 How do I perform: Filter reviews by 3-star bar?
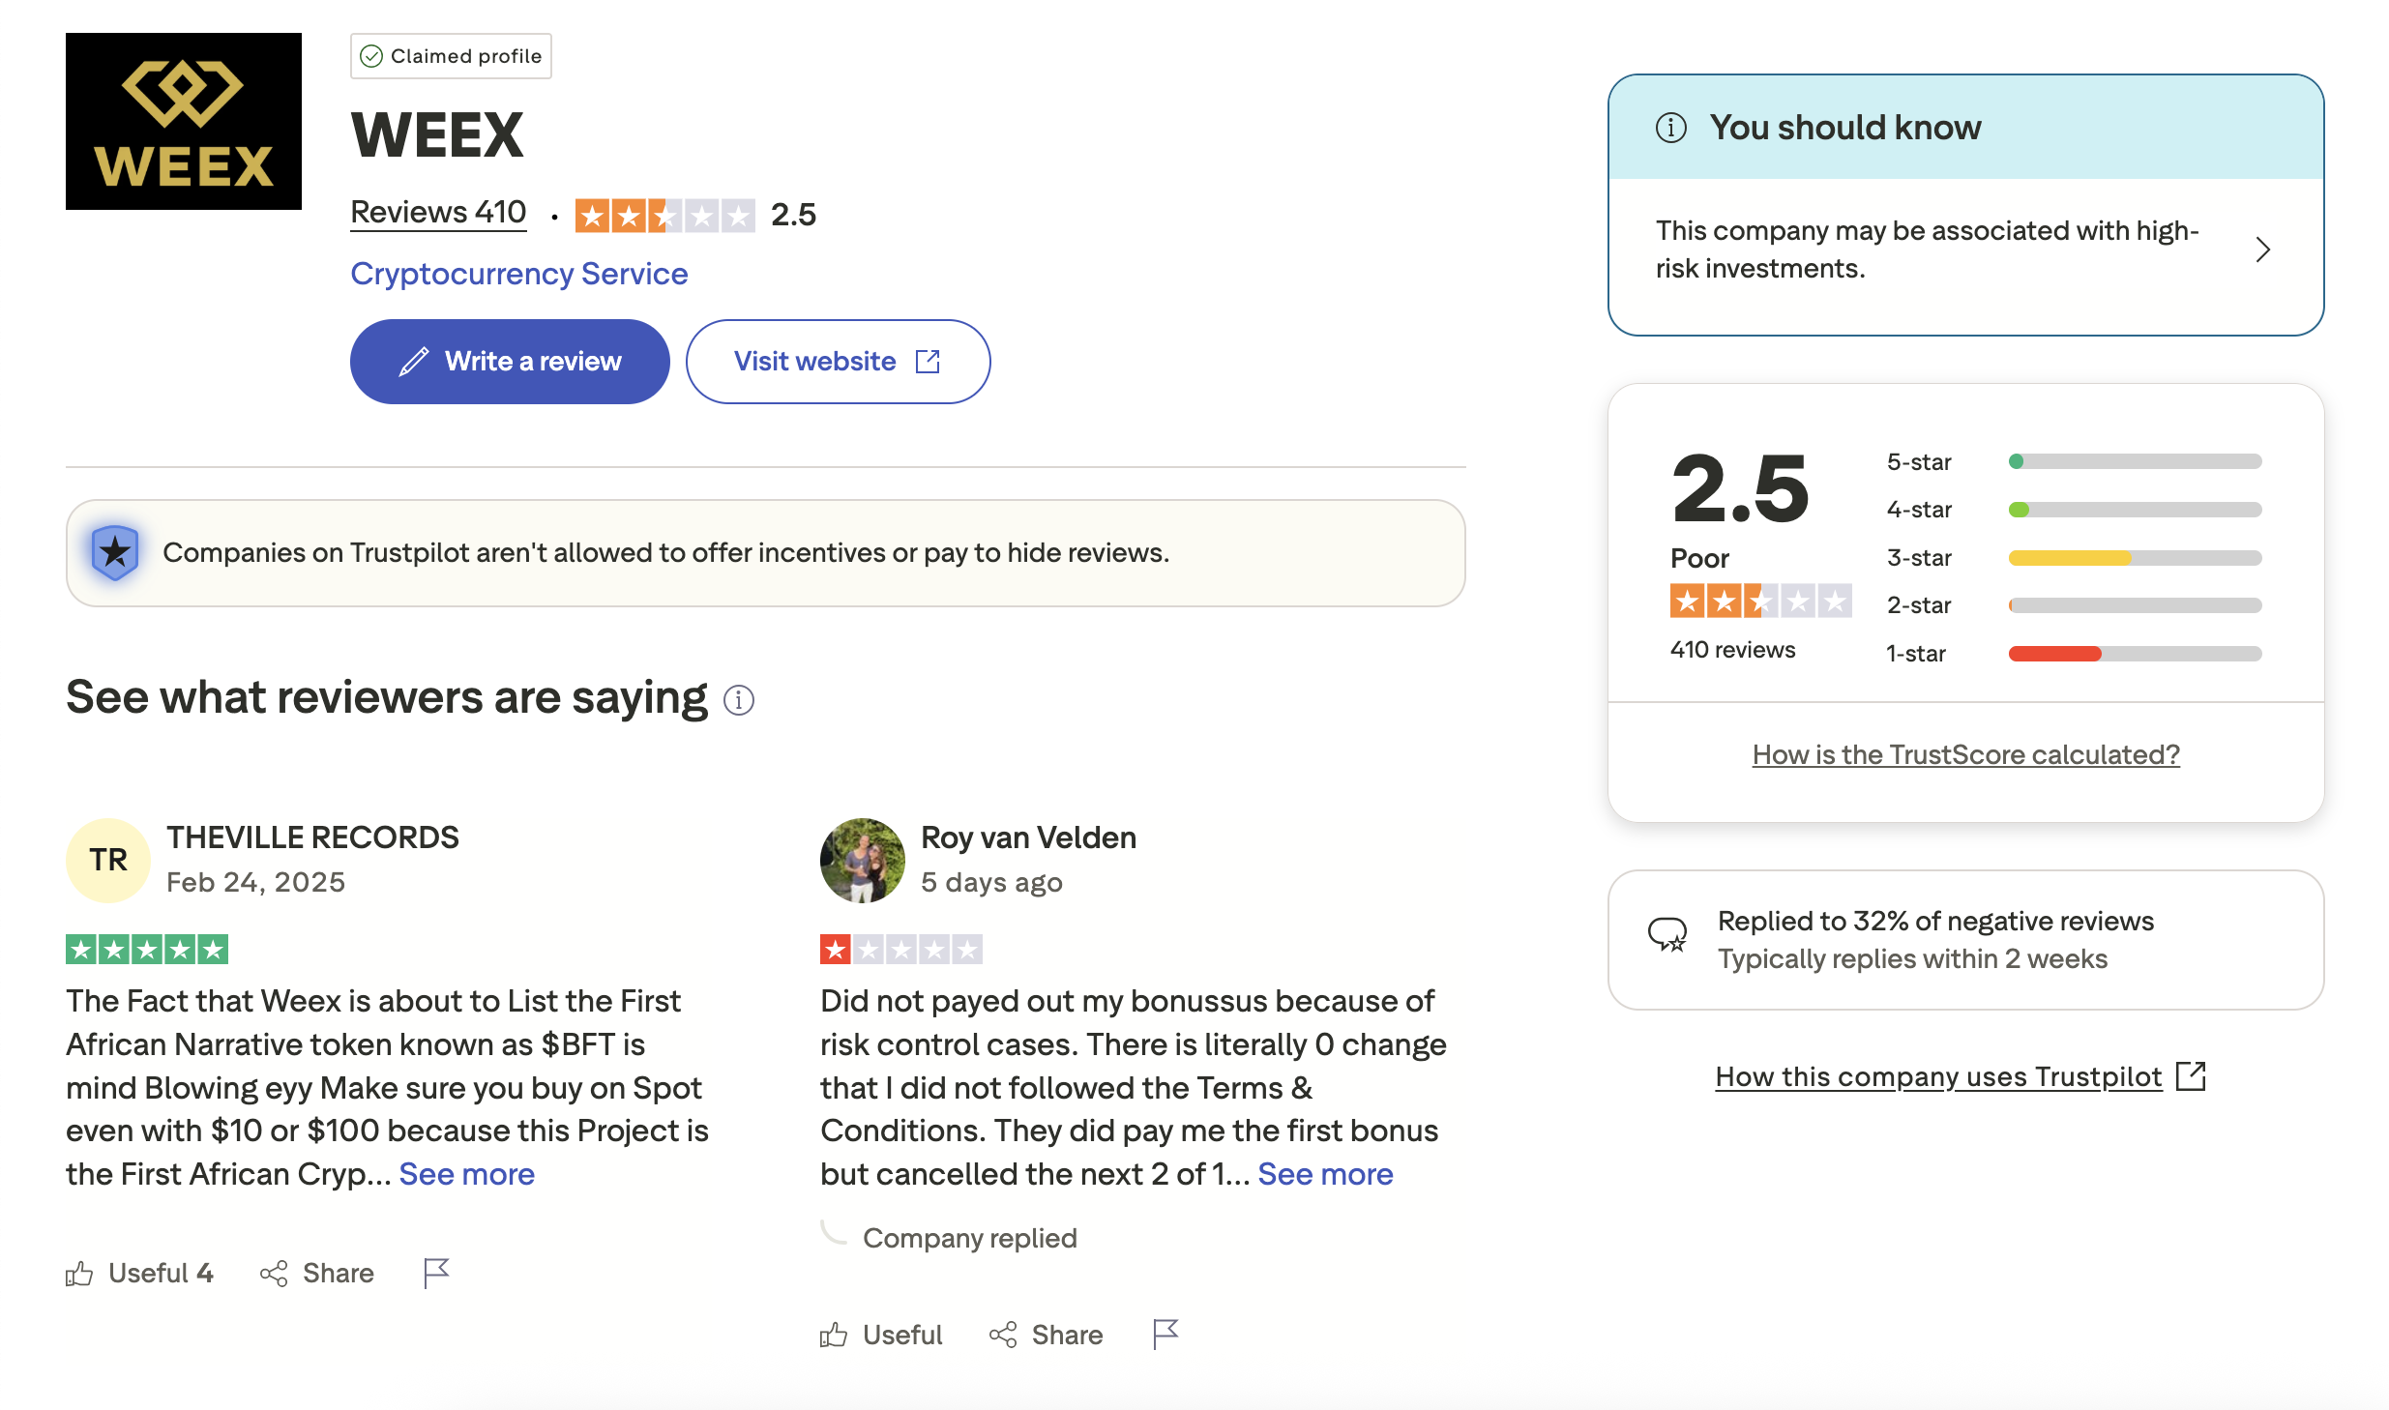click(x=2134, y=557)
